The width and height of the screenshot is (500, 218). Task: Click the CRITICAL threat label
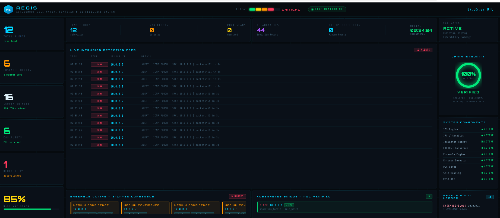pyautogui.click(x=291, y=9)
